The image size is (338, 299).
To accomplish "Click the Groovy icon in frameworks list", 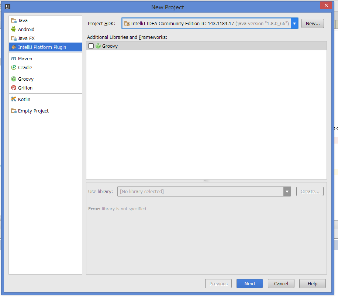I will (98, 46).
